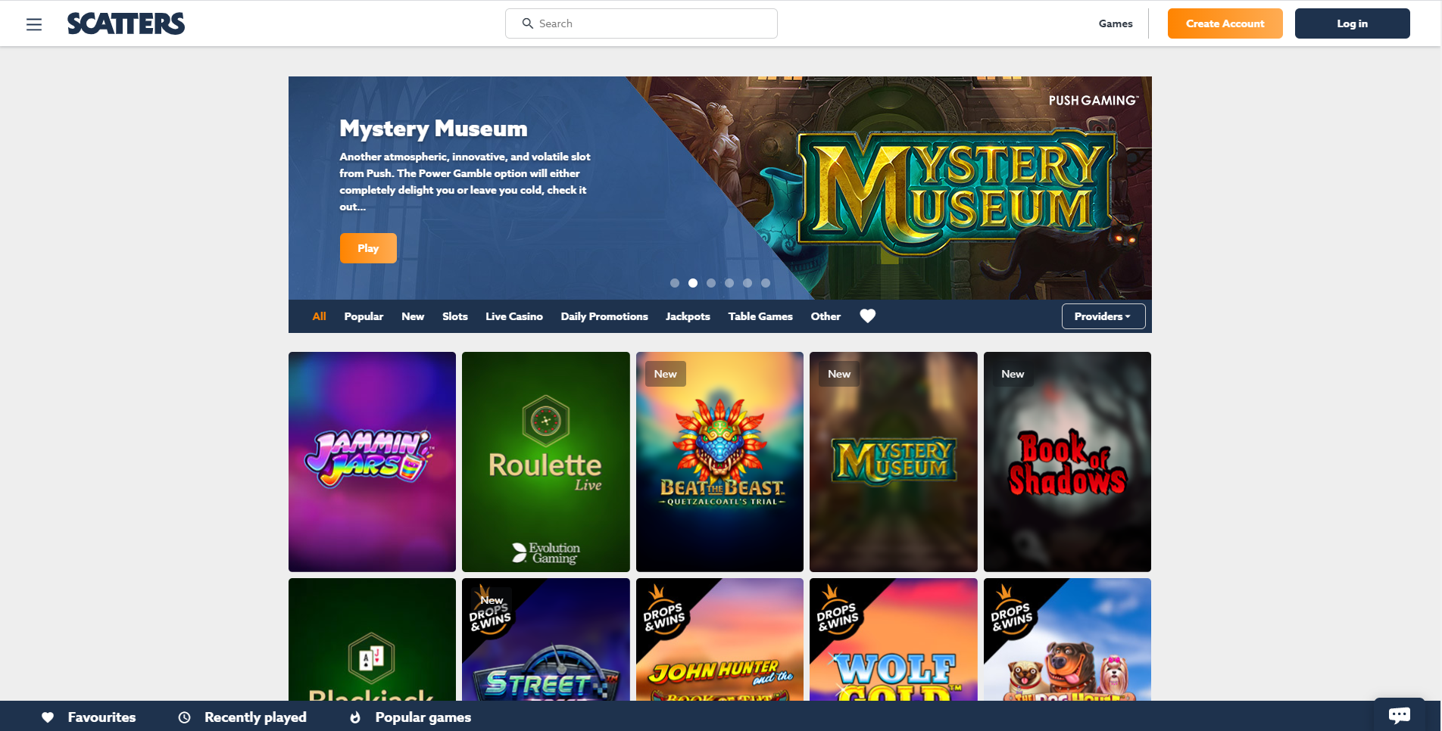Open the Book of Shadows game thumbnail

[1067, 462]
